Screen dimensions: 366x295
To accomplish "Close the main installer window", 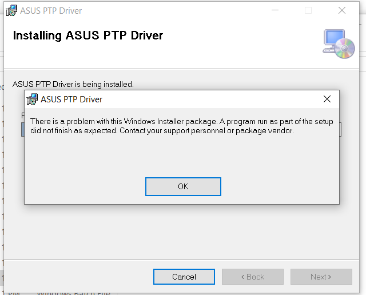I will click(342, 10).
